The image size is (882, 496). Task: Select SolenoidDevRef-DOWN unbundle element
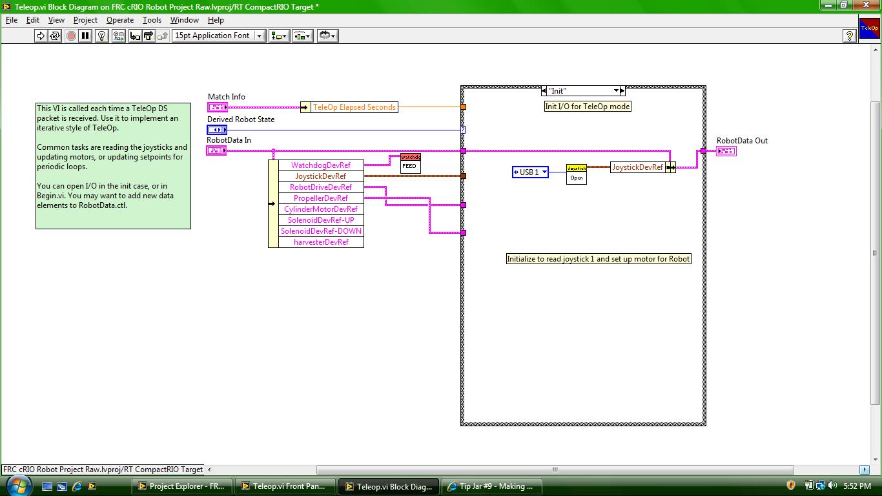point(321,231)
